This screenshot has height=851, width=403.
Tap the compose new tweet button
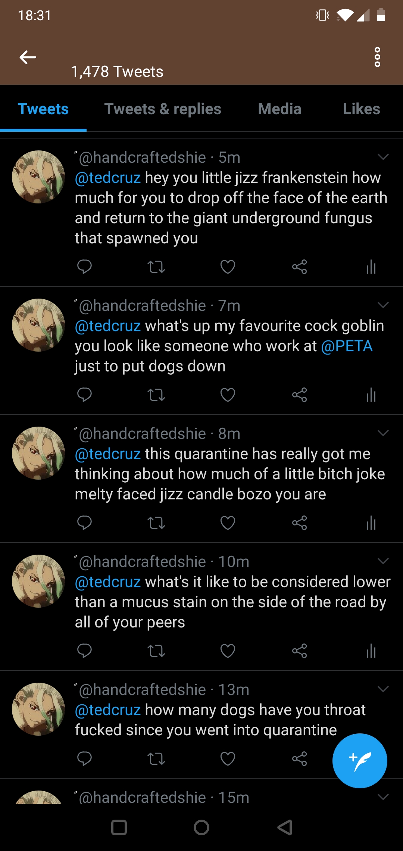click(x=360, y=760)
